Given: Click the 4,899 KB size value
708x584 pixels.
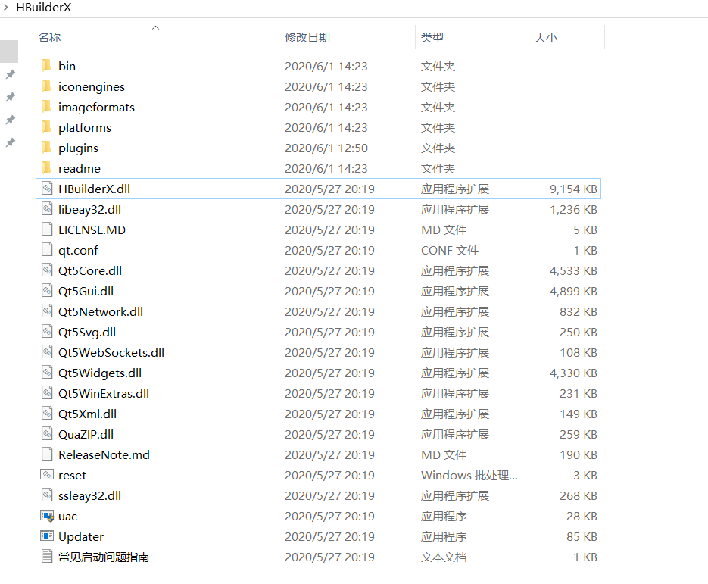Looking at the screenshot, I should tap(573, 291).
